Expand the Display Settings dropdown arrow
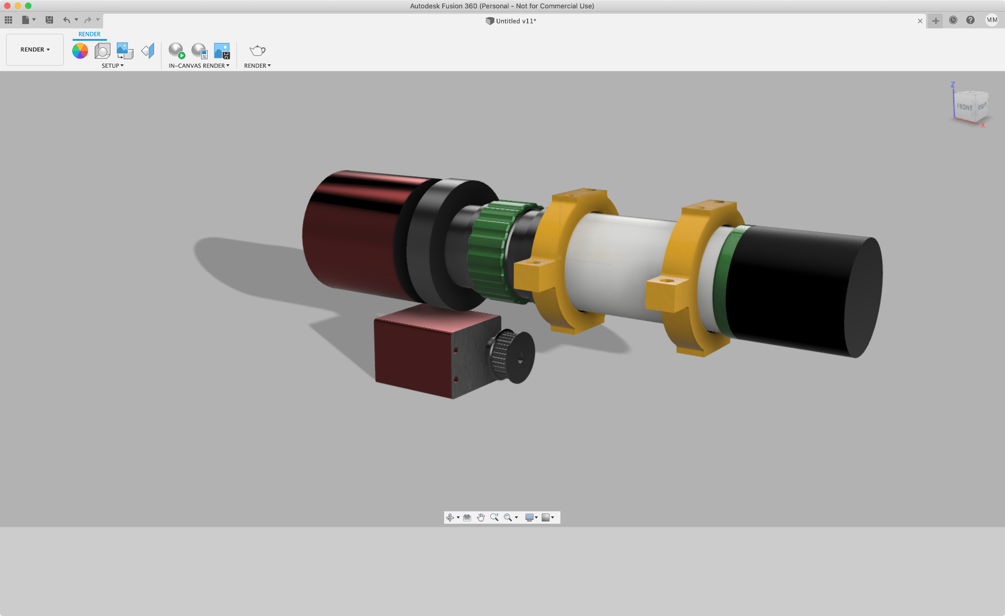This screenshot has height=616, width=1005. click(536, 518)
